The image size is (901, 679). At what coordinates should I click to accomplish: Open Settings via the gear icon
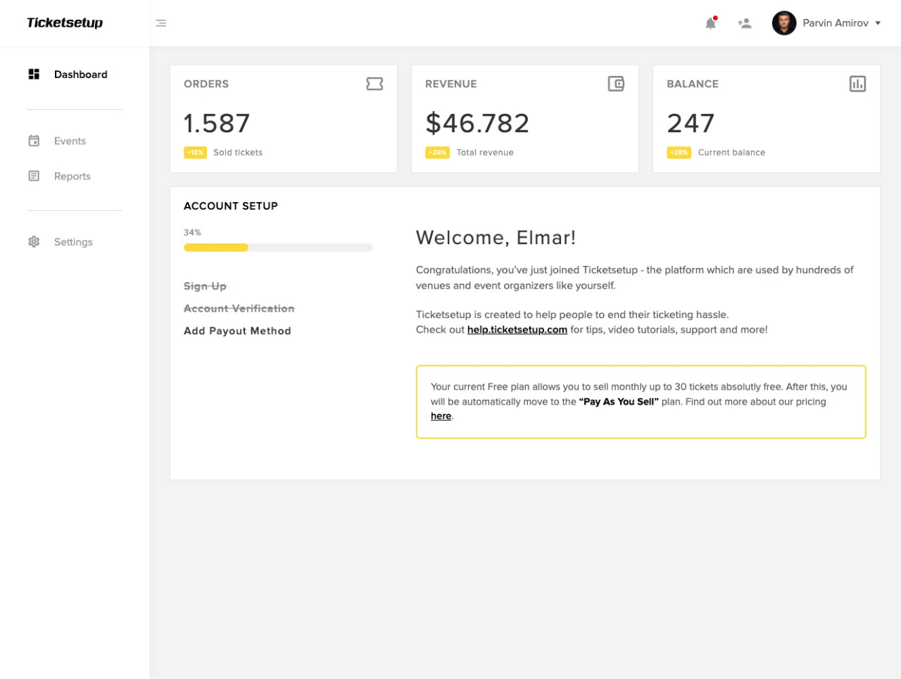pyautogui.click(x=33, y=241)
